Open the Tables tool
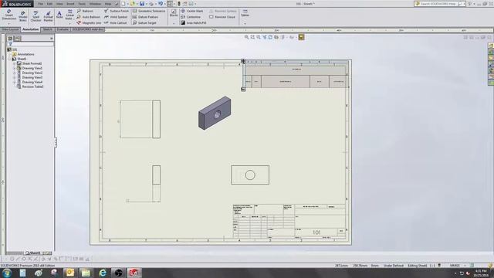Viewport: 494px width, 278px height. coord(245,13)
